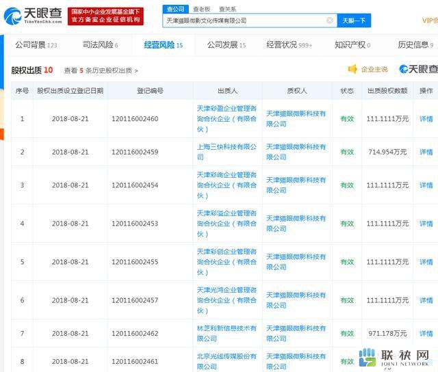Open pledgor 天津彩创企业管理咨询合伙企业 link
Image resolution: width=438 pixels, height=372 pixels.
pos(227,262)
